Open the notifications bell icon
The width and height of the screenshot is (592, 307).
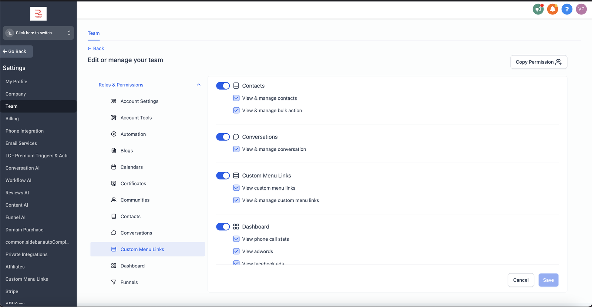552,9
